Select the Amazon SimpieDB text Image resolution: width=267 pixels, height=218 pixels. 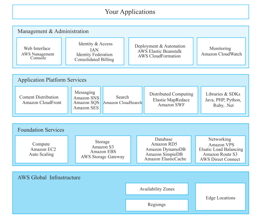tap(164, 154)
